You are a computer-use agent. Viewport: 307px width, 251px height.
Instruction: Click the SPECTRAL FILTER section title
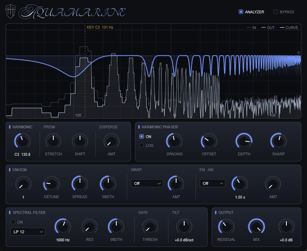[x=29, y=212]
